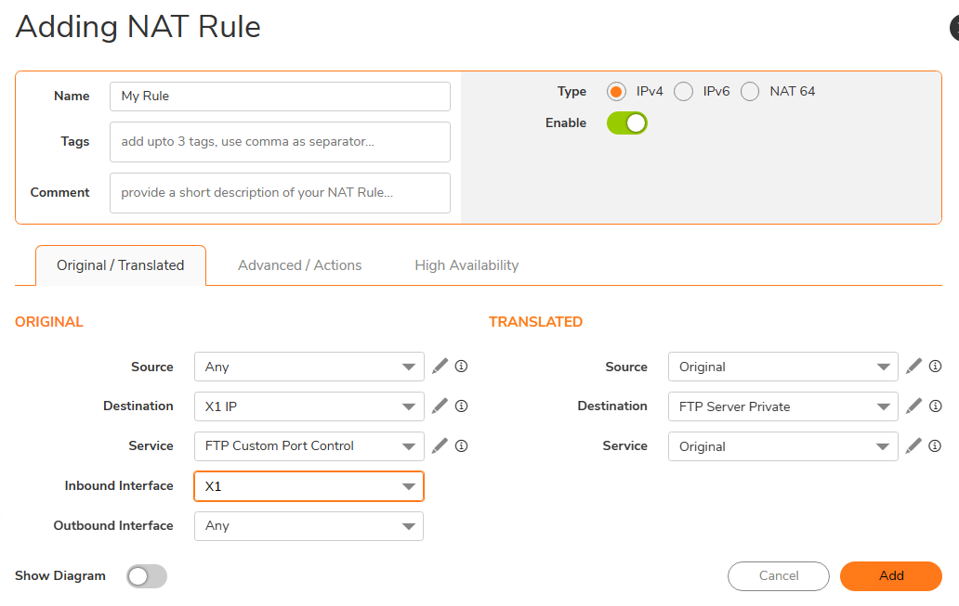Show info for Translated Destination field
The image size is (959, 606).
point(935,406)
